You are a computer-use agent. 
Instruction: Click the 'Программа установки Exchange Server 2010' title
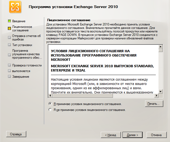point(73,7)
